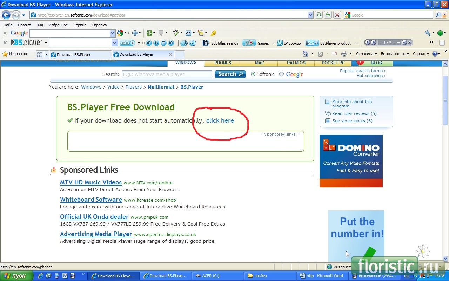The image size is (449, 281).
Task: Click the GO button in BS.Player toolbar
Action: tap(127, 43)
